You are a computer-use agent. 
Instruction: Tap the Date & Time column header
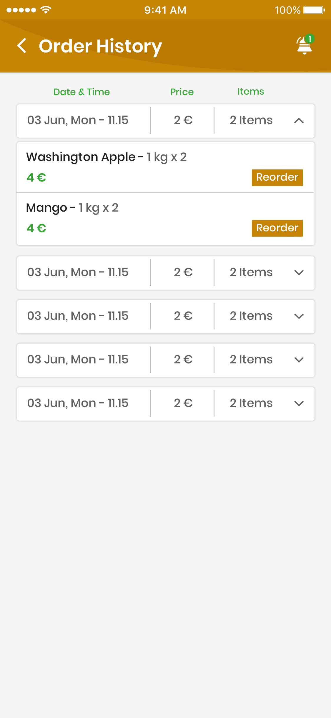[81, 92]
